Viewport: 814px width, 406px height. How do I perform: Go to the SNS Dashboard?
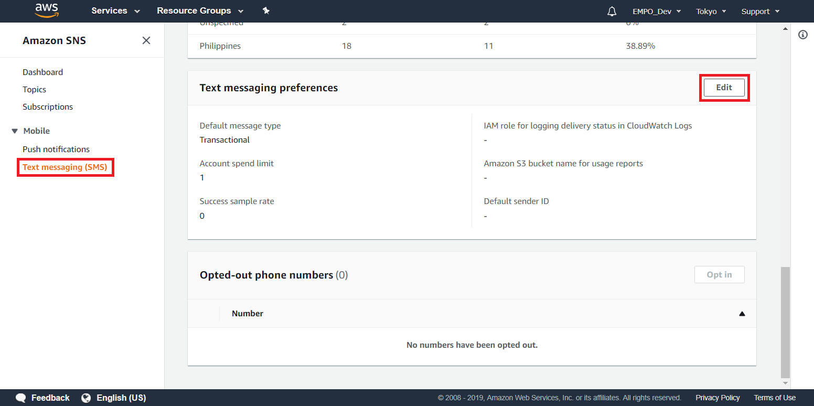click(42, 72)
